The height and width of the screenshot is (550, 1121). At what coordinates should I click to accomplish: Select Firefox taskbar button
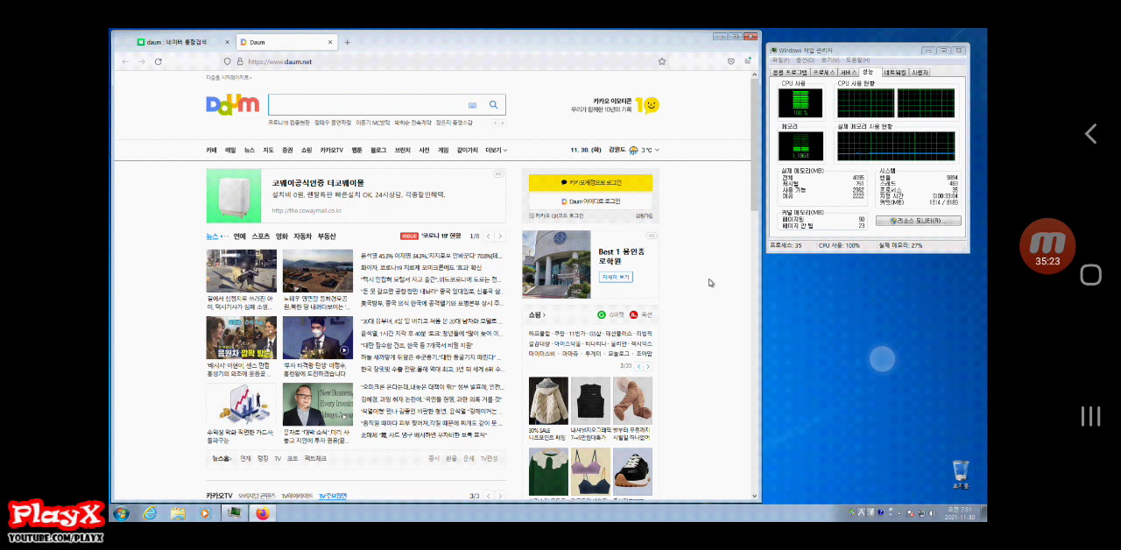click(x=262, y=513)
